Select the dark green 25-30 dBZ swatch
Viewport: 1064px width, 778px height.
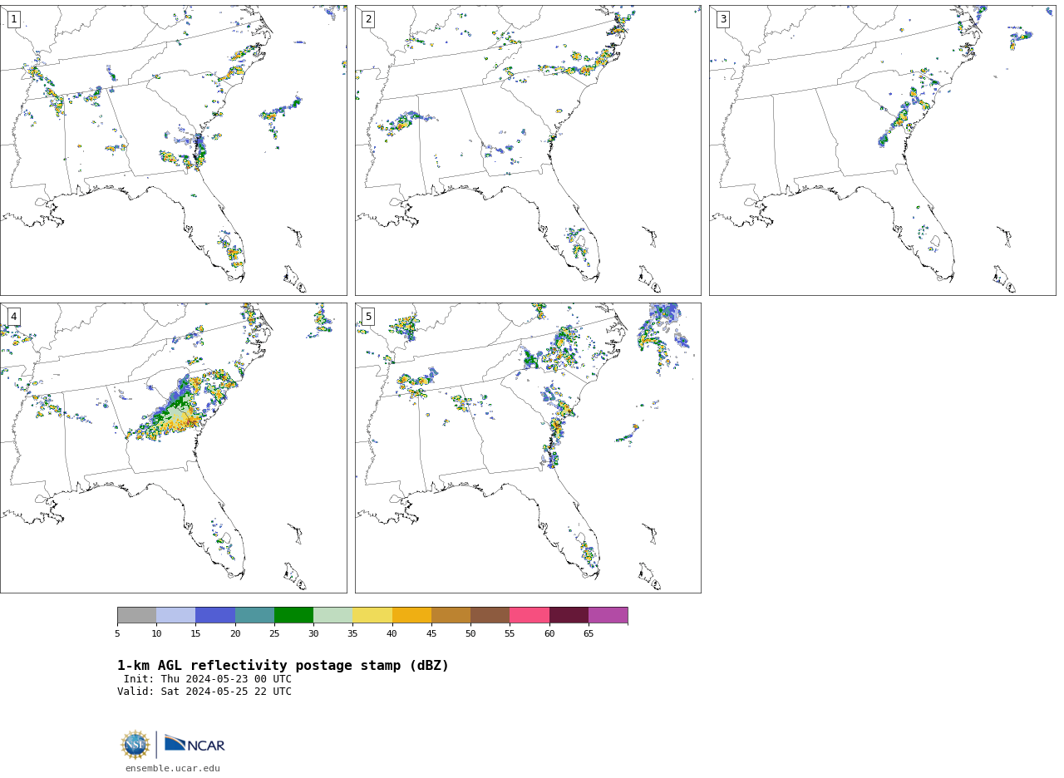coord(293,615)
